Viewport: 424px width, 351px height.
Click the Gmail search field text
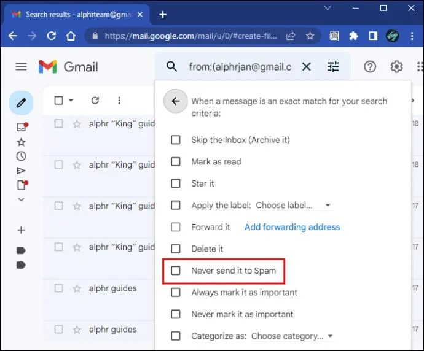pos(240,66)
